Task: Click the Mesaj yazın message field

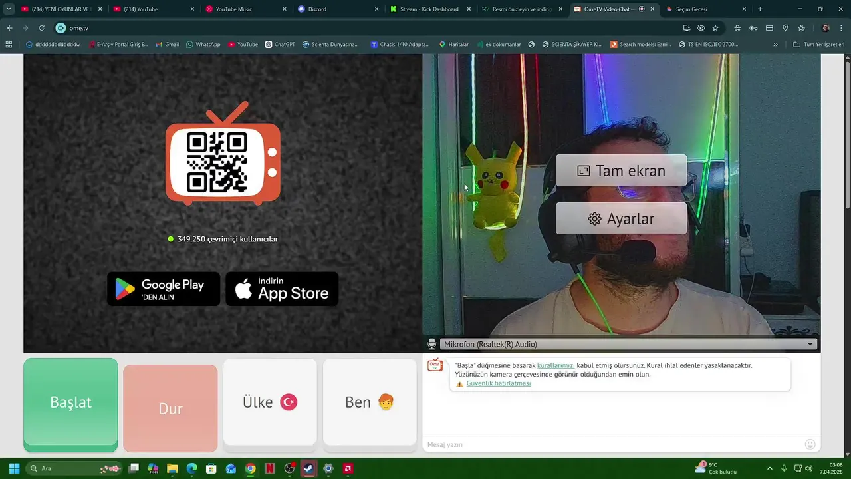Action: pyautogui.click(x=612, y=444)
